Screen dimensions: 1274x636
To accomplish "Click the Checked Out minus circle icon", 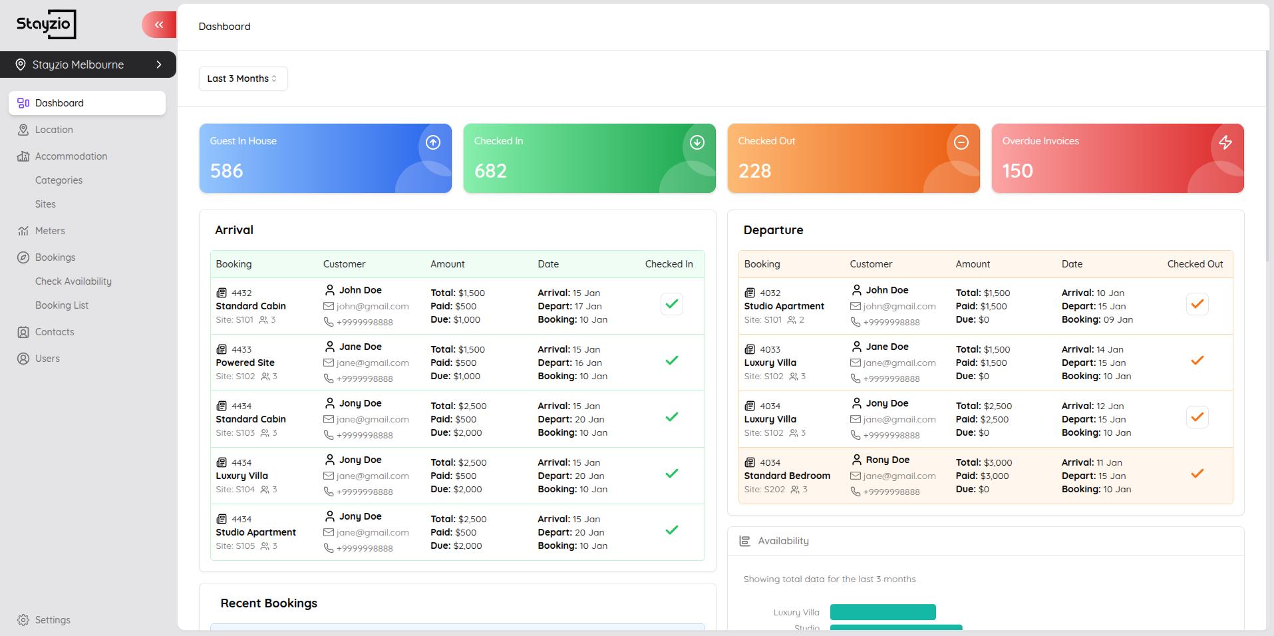I will [961, 142].
